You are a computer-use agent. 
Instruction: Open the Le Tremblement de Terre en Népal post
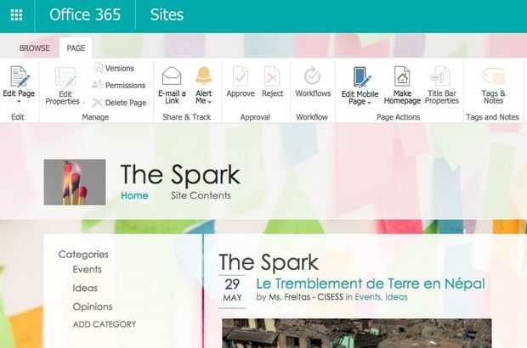point(370,283)
